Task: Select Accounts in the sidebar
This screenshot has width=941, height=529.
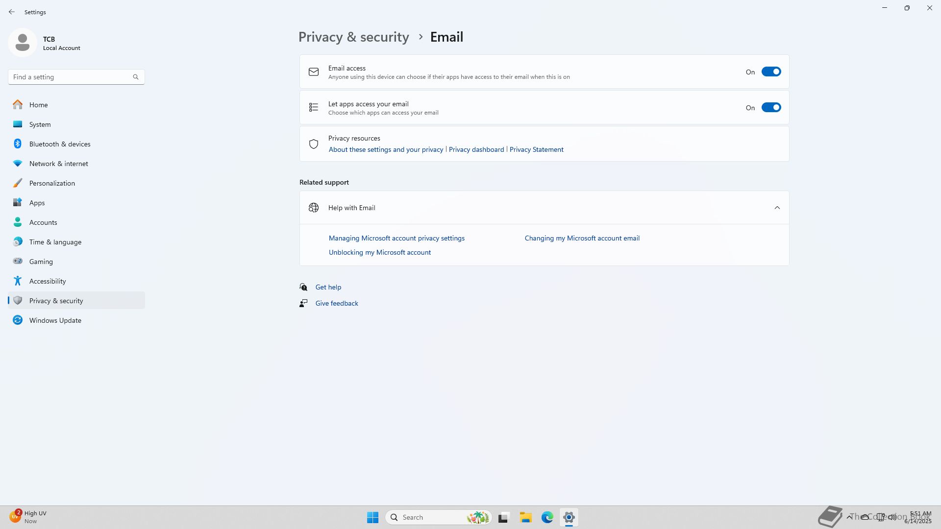Action: 43,222
